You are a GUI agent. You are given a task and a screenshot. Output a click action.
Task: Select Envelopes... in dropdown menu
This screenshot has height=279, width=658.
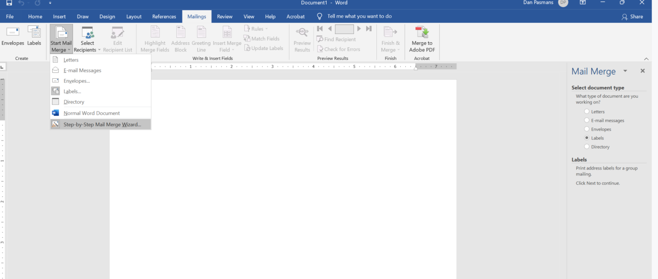pyautogui.click(x=101, y=81)
